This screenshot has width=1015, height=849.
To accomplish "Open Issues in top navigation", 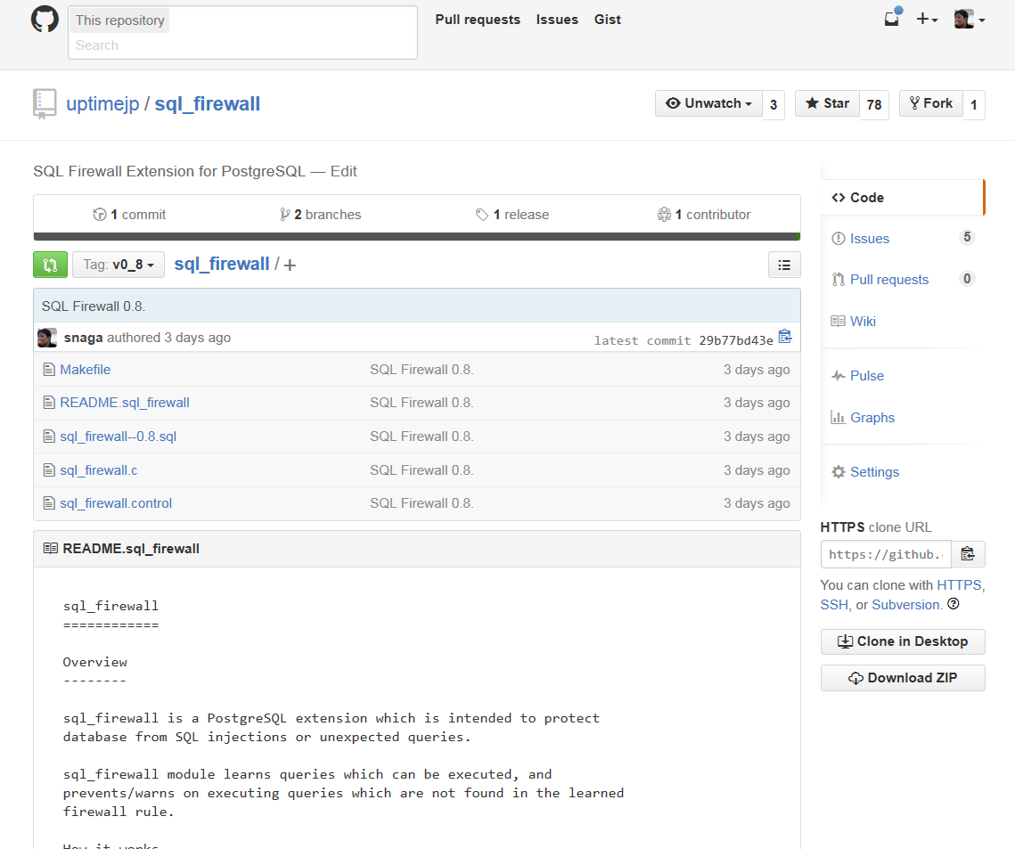I will click(x=557, y=20).
